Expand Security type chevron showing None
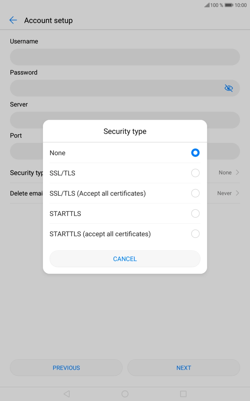The image size is (250, 401). pyautogui.click(x=237, y=173)
